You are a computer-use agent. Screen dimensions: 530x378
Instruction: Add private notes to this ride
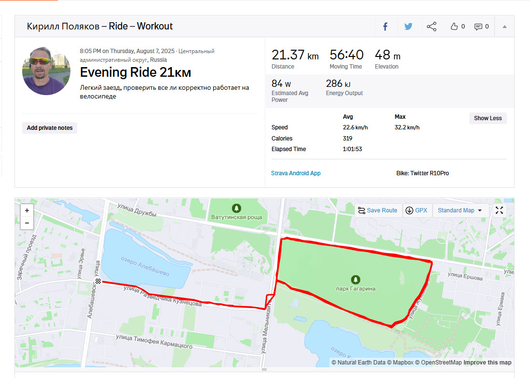click(x=50, y=128)
